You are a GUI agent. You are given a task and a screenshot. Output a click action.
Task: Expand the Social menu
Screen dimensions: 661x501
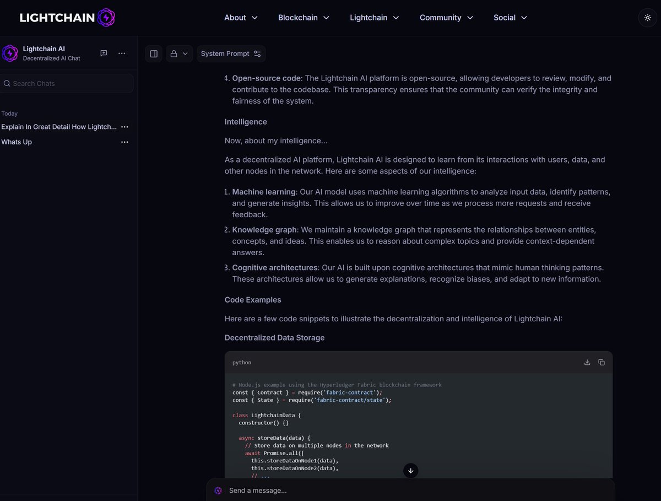pyautogui.click(x=510, y=18)
